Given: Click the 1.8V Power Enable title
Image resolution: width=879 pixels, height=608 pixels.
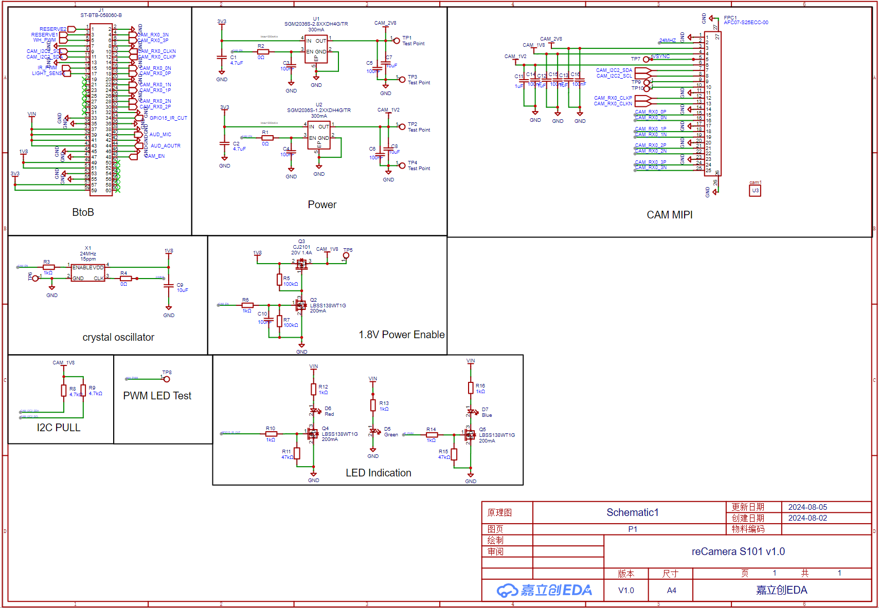Looking at the screenshot, I should [402, 335].
